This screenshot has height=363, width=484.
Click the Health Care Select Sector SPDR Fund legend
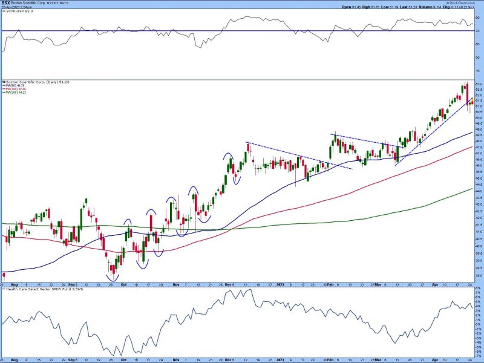click(x=43, y=289)
